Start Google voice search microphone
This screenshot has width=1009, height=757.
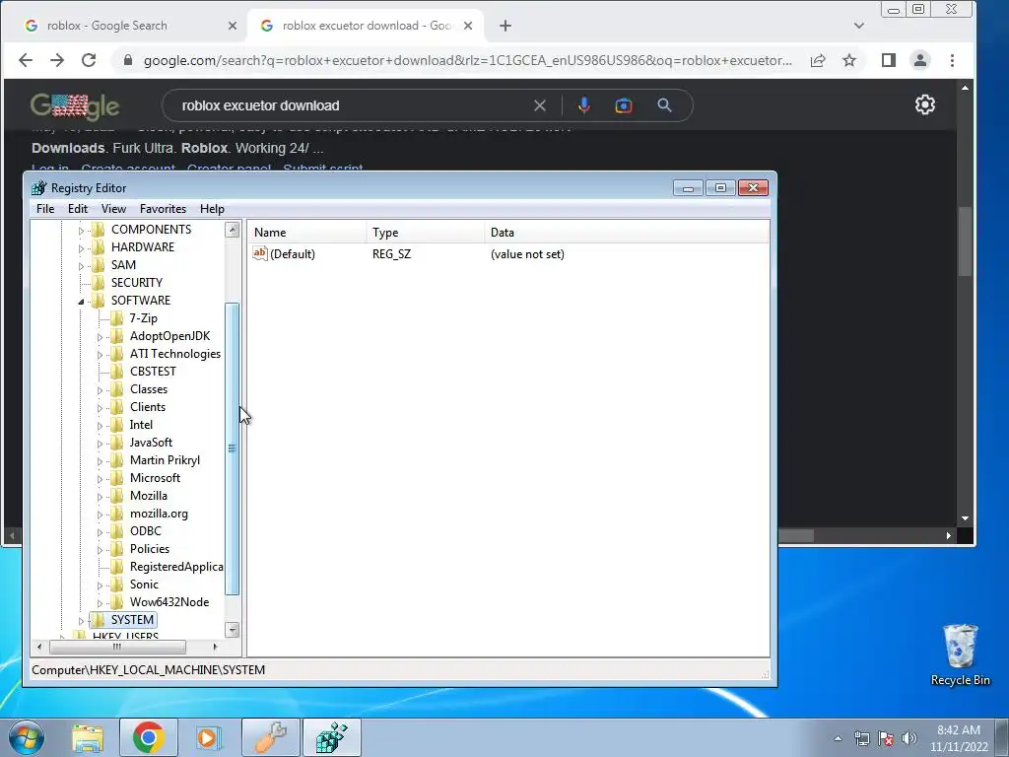pyautogui.click(x=583, y=105)
